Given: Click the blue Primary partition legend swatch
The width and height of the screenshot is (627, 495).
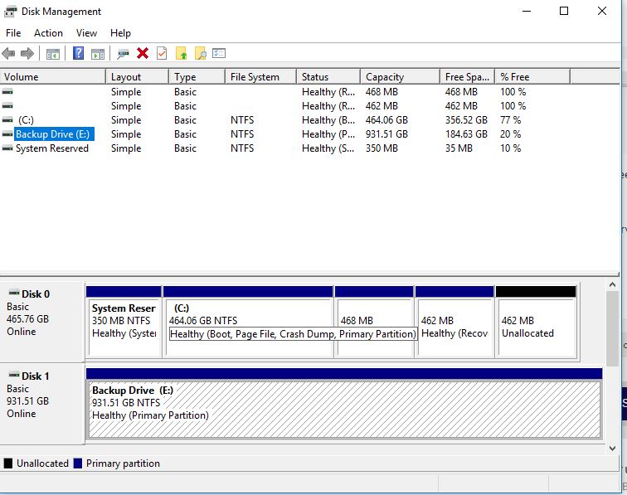Looking at the screenshot, I should tap(78, 463).
